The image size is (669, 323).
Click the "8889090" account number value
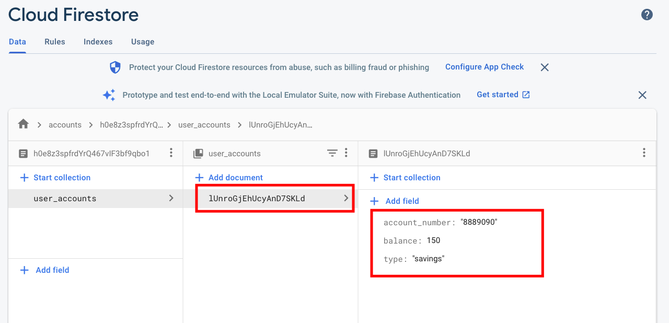[479, 222]
